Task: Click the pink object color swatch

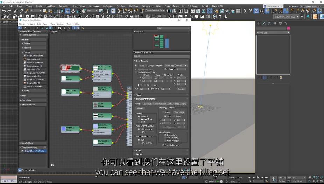Action: (288, 28)
